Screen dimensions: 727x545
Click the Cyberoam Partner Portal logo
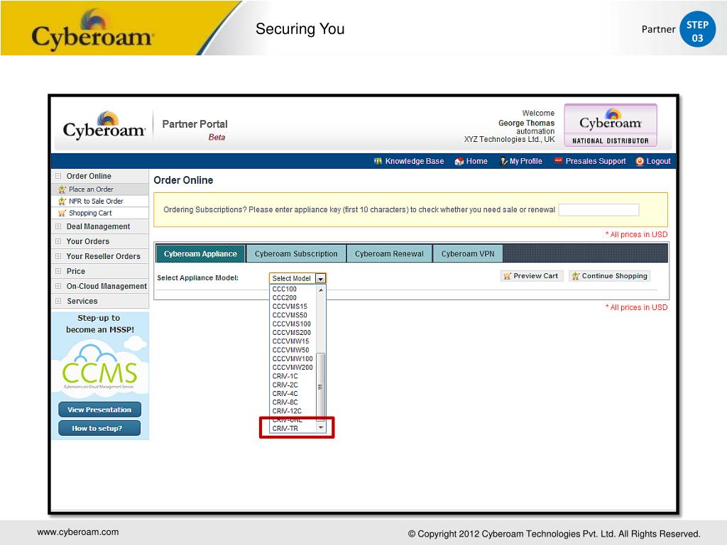(x=104, y=125)
